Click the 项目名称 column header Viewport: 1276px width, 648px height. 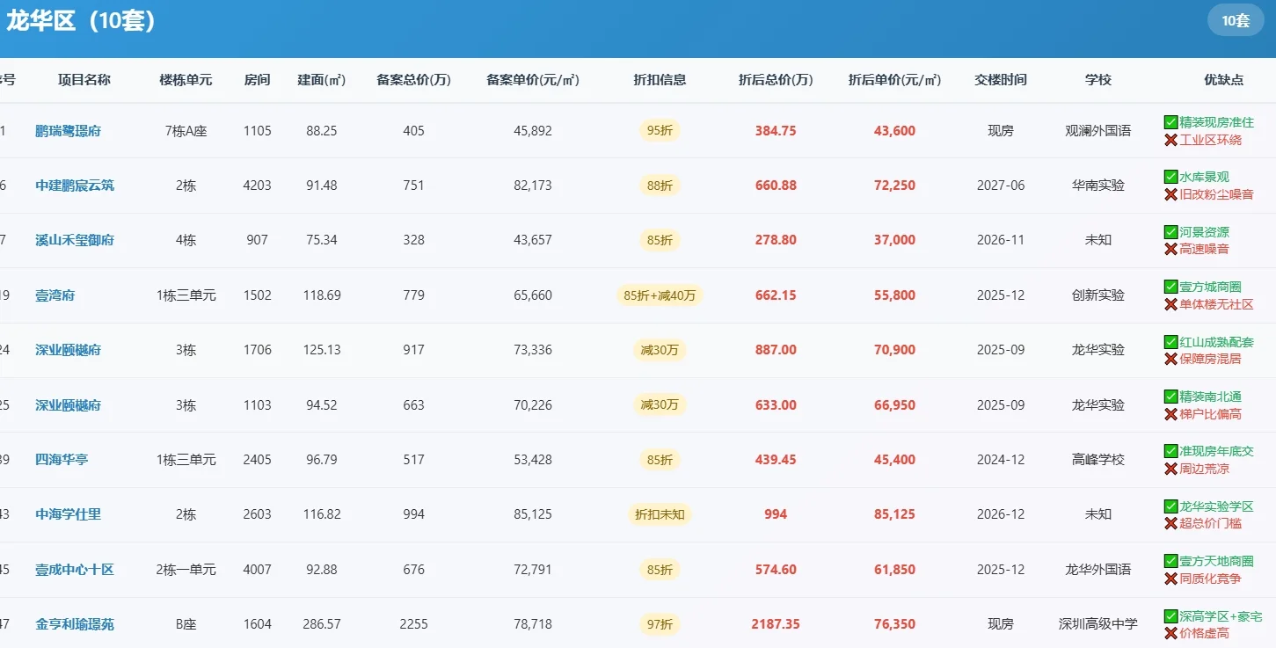84,80
